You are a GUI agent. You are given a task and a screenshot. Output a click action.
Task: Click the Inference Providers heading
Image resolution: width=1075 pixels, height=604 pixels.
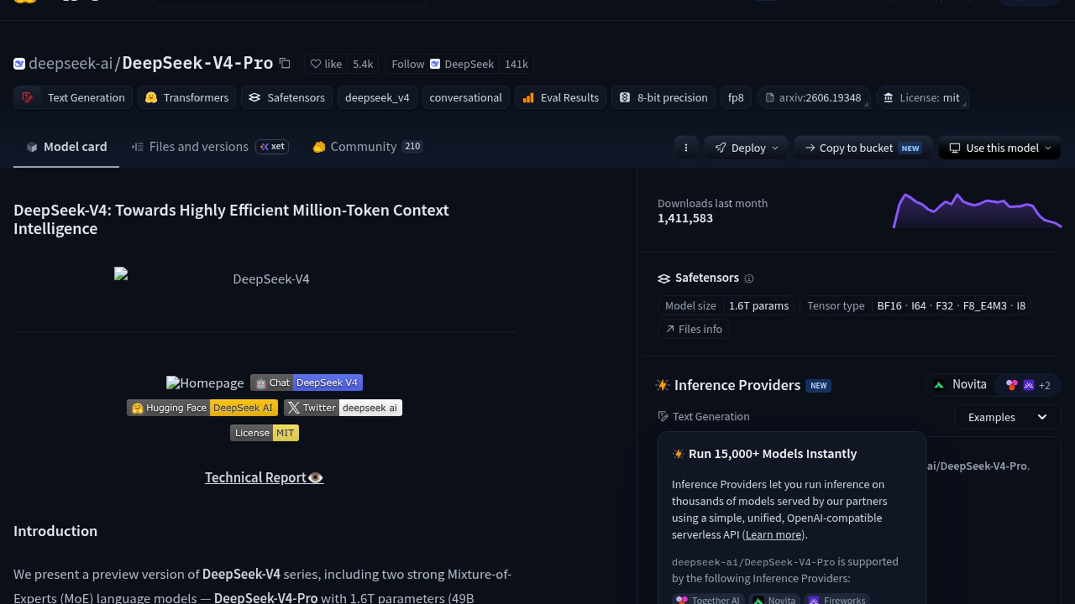[737, 385]
